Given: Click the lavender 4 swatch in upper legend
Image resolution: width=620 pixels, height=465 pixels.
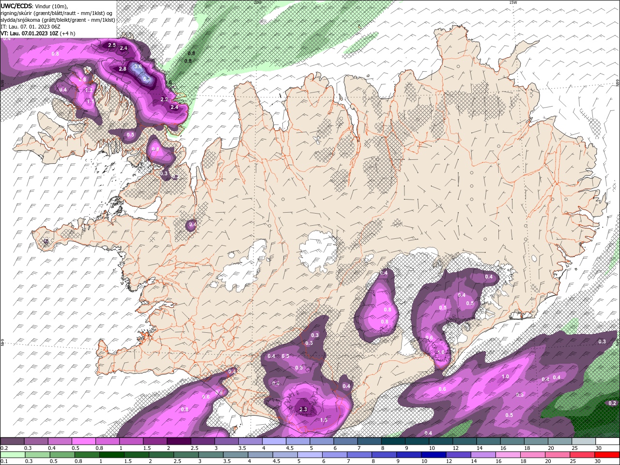Looking at the screenshot, I should [274, 441].
